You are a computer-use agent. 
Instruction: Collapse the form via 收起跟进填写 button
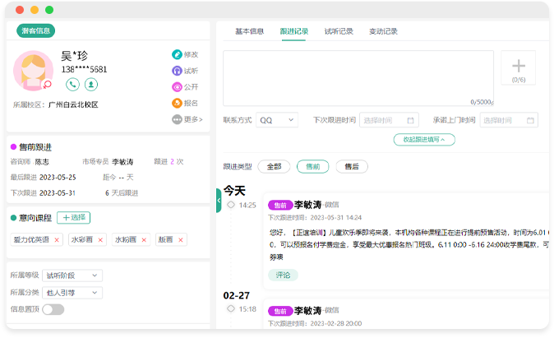424,140
